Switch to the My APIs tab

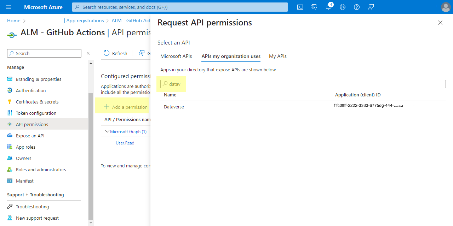click(277, 56)
